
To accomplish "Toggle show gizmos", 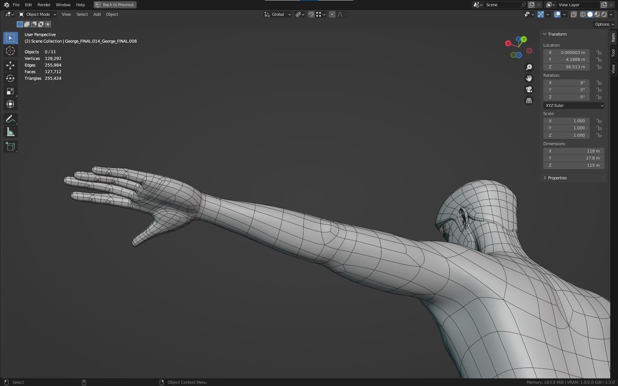I will click(x=541, y=14).
